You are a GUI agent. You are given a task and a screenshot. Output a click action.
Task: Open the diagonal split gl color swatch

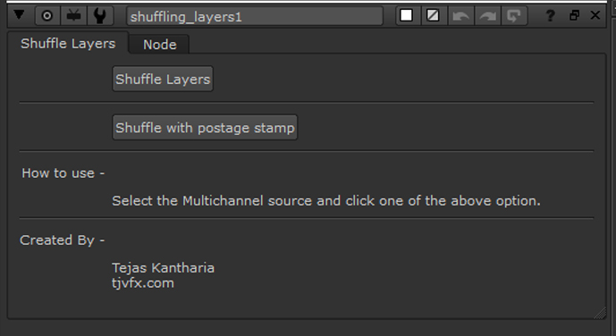point(433,16)
